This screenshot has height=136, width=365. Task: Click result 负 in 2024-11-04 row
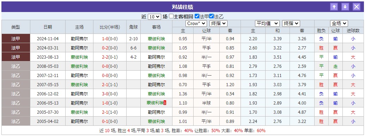click(321, 39)
